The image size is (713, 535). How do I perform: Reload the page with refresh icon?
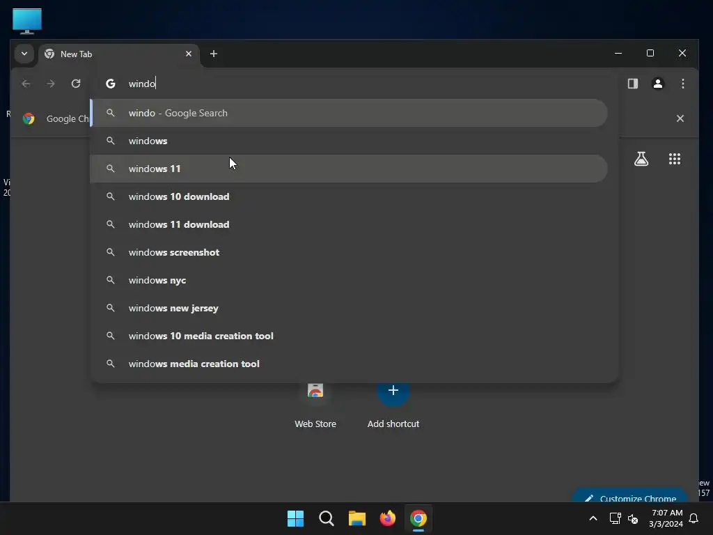pyautogui.click(x=76, y=84)
